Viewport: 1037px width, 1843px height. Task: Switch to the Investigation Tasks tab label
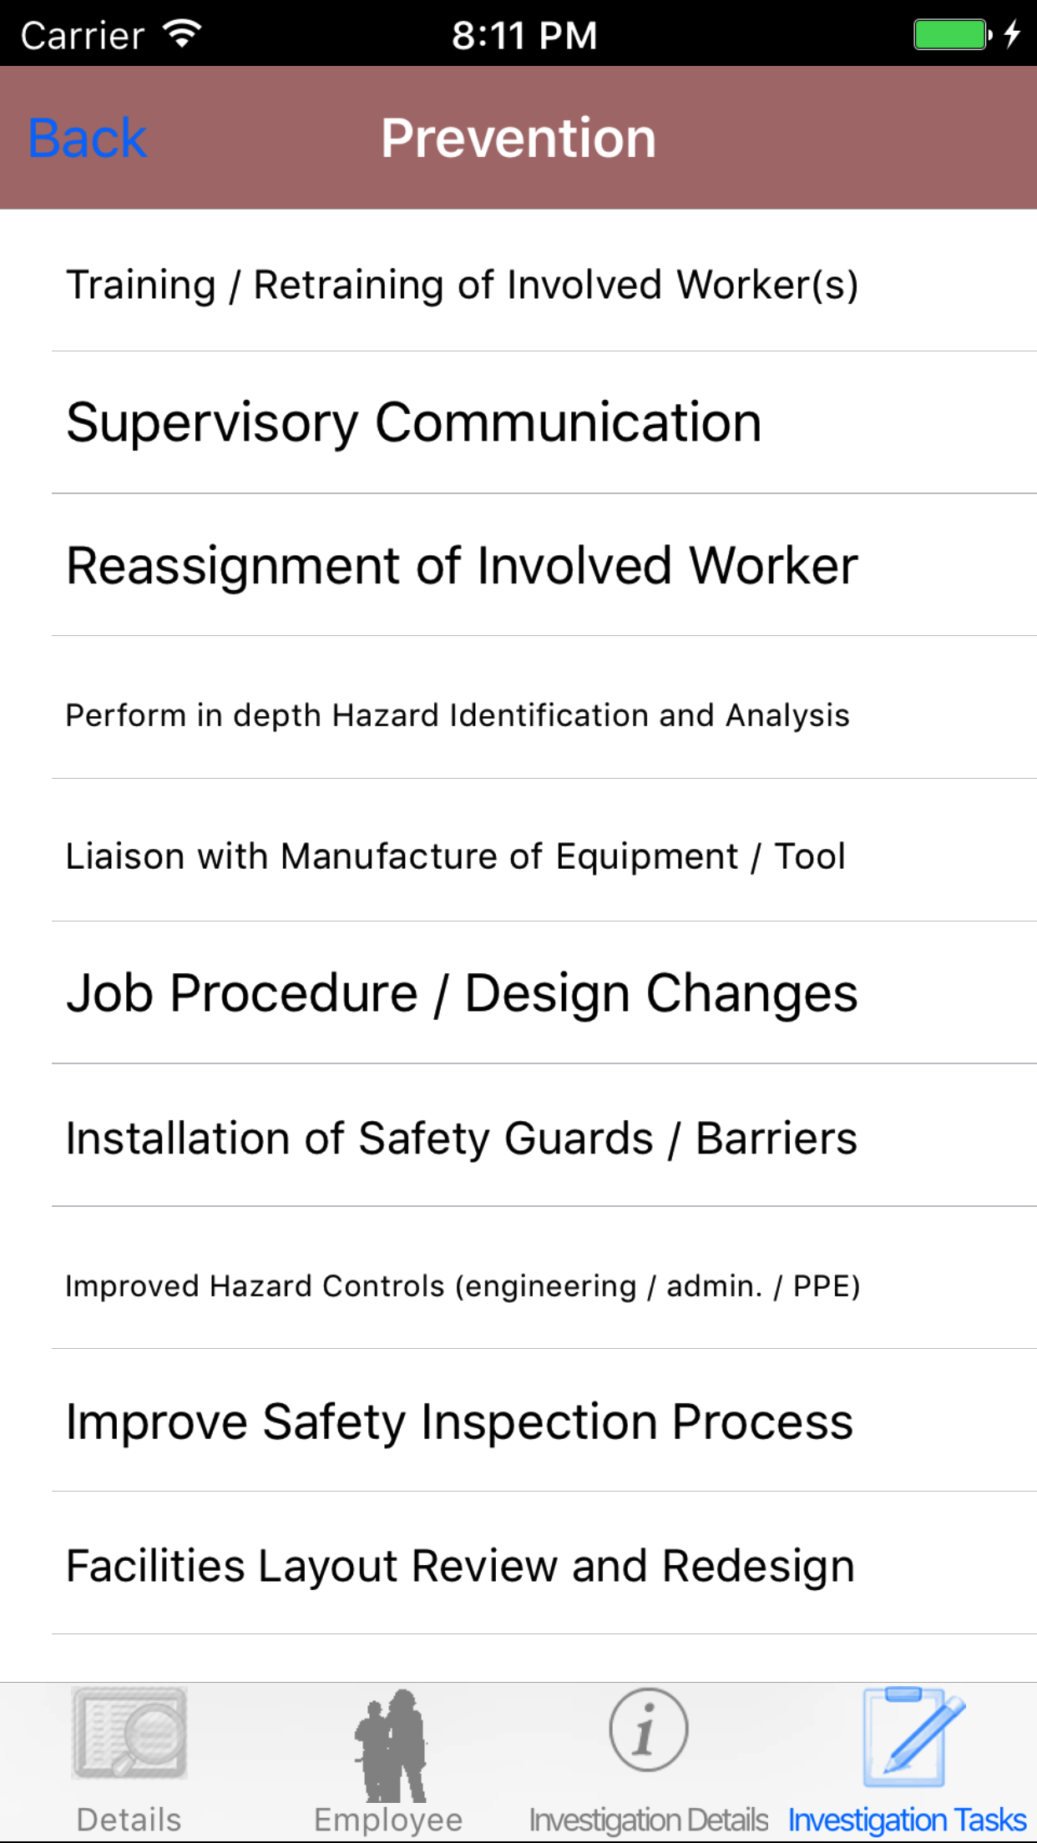(908, 1820)
